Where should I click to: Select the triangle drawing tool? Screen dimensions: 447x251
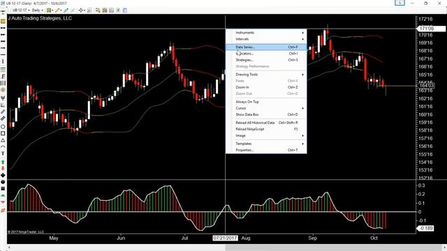coord(3,140)
